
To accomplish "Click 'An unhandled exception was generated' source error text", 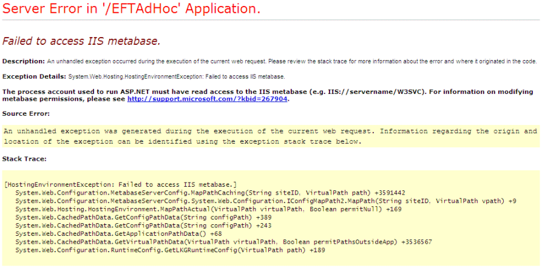I will pyautogui.click(x=270, y=132).
